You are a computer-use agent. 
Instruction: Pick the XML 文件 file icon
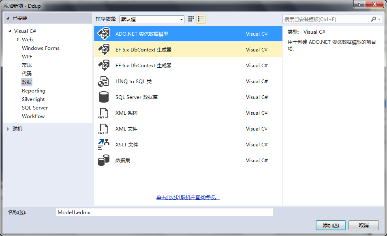tap(103, 129)
